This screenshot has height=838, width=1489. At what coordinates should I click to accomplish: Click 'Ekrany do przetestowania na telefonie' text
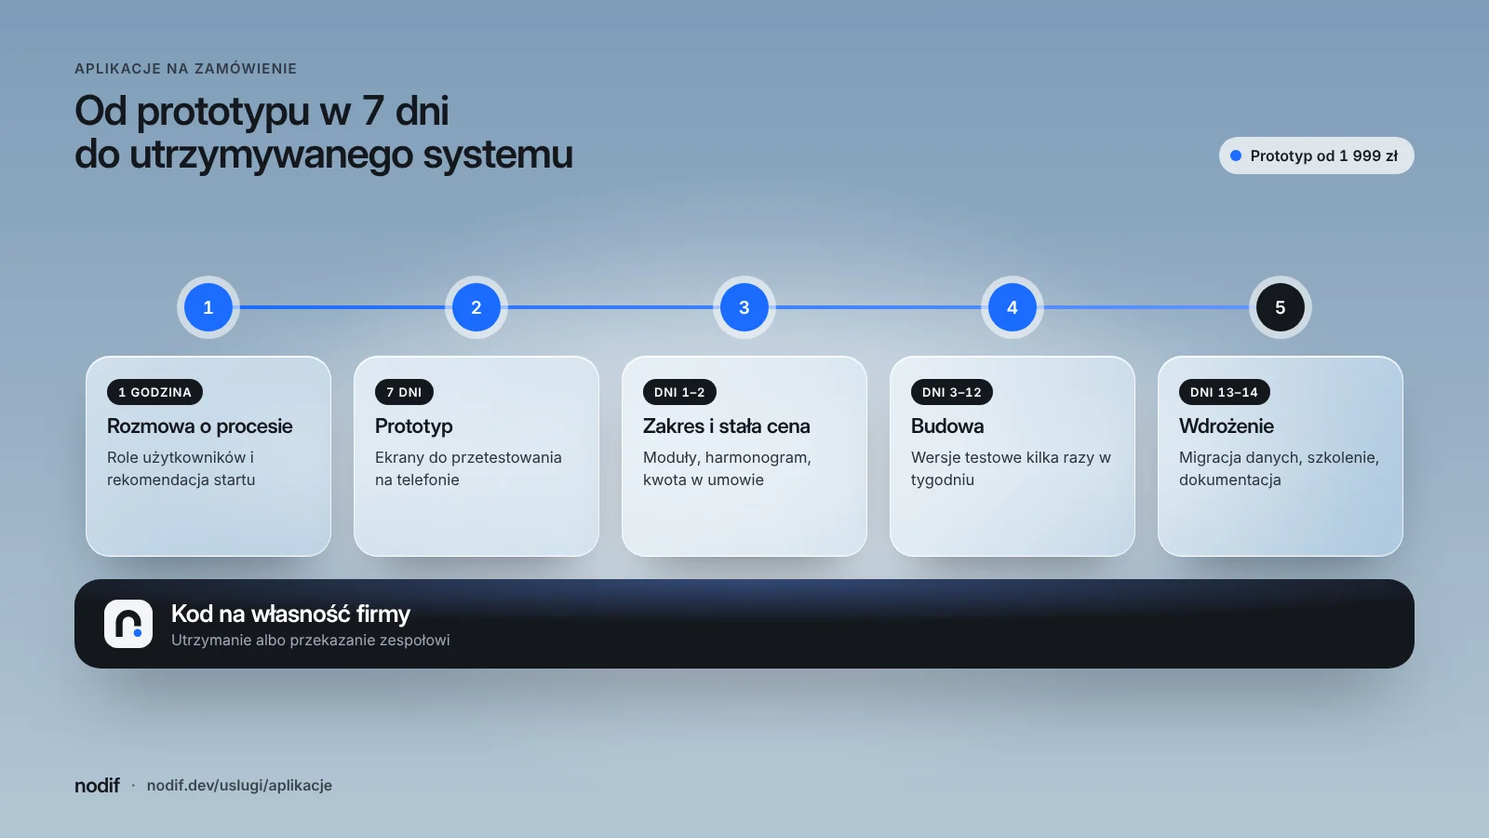[x=468, y=468]
